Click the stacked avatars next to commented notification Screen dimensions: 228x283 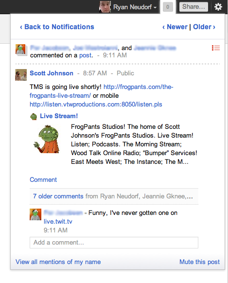point(21,50)
